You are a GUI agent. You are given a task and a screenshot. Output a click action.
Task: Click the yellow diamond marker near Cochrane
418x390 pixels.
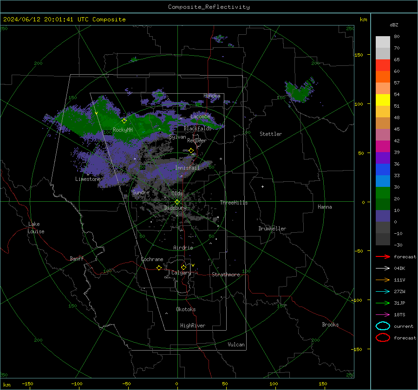(159, 268)
